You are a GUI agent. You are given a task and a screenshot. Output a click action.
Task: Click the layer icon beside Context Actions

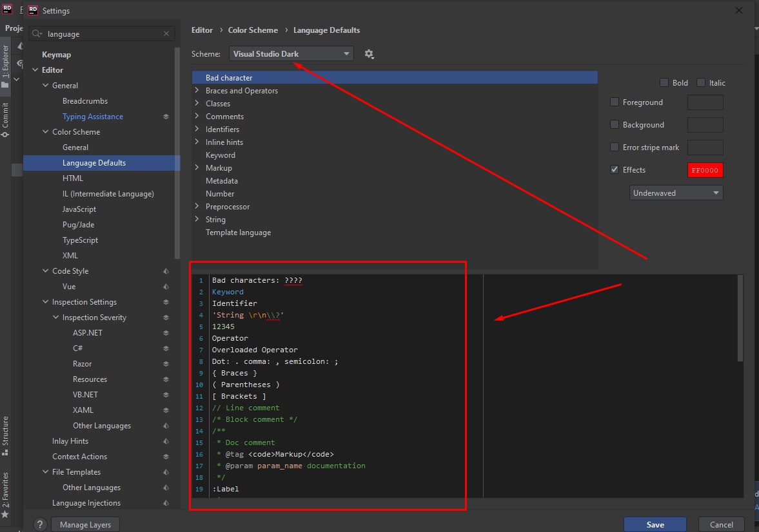point(166,457)
